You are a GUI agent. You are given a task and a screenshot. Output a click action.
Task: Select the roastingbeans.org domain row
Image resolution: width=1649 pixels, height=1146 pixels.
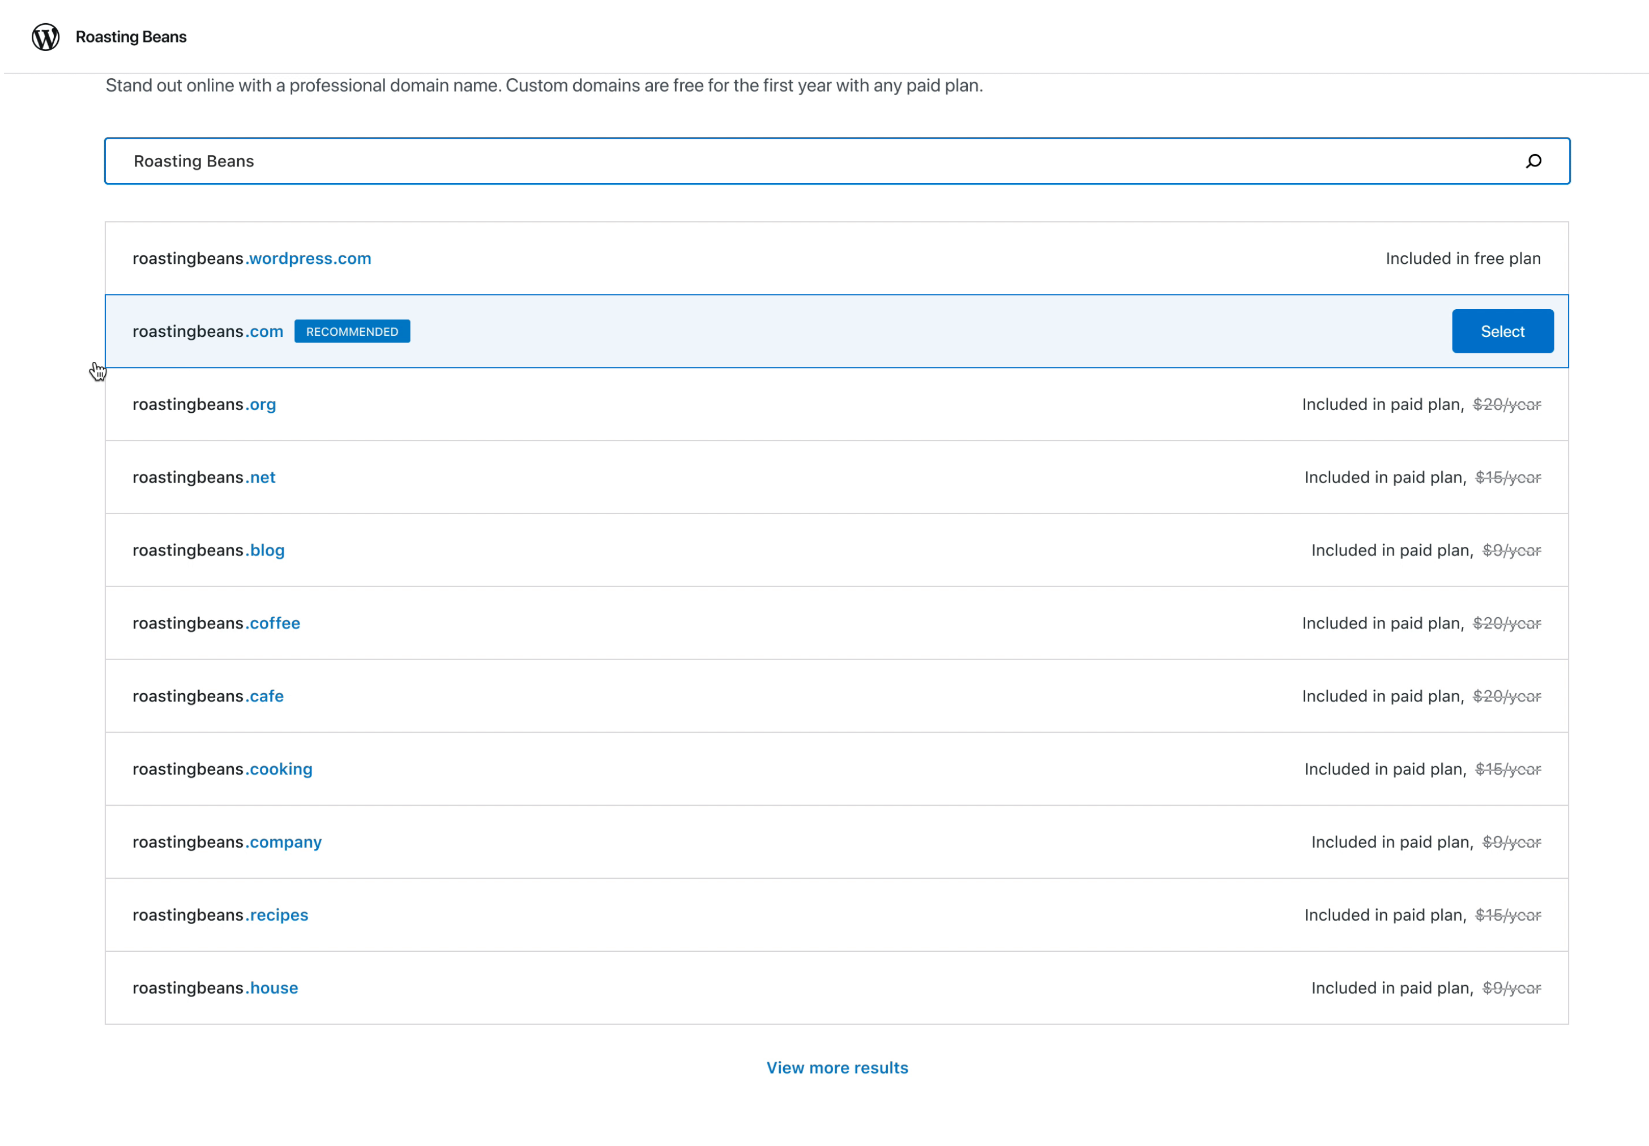tap(204, 405)
